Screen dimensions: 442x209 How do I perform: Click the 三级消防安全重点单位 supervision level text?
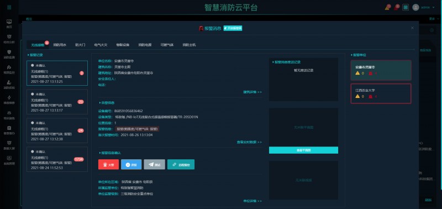point(137,194)
